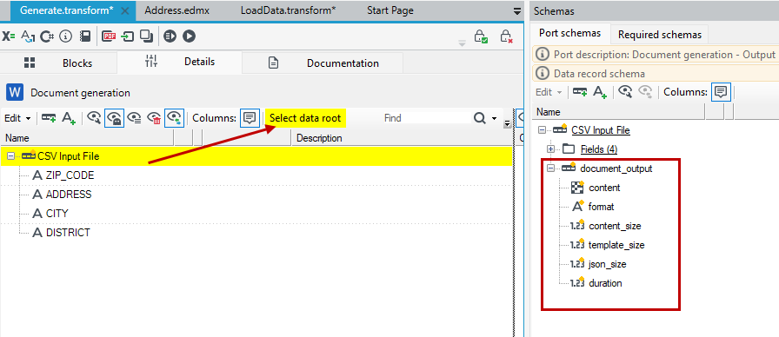Open the Edit dropdown in Details toolbar
Image resolution: width=779 pixels, height=337 pixels.
(x=17, y=118)
